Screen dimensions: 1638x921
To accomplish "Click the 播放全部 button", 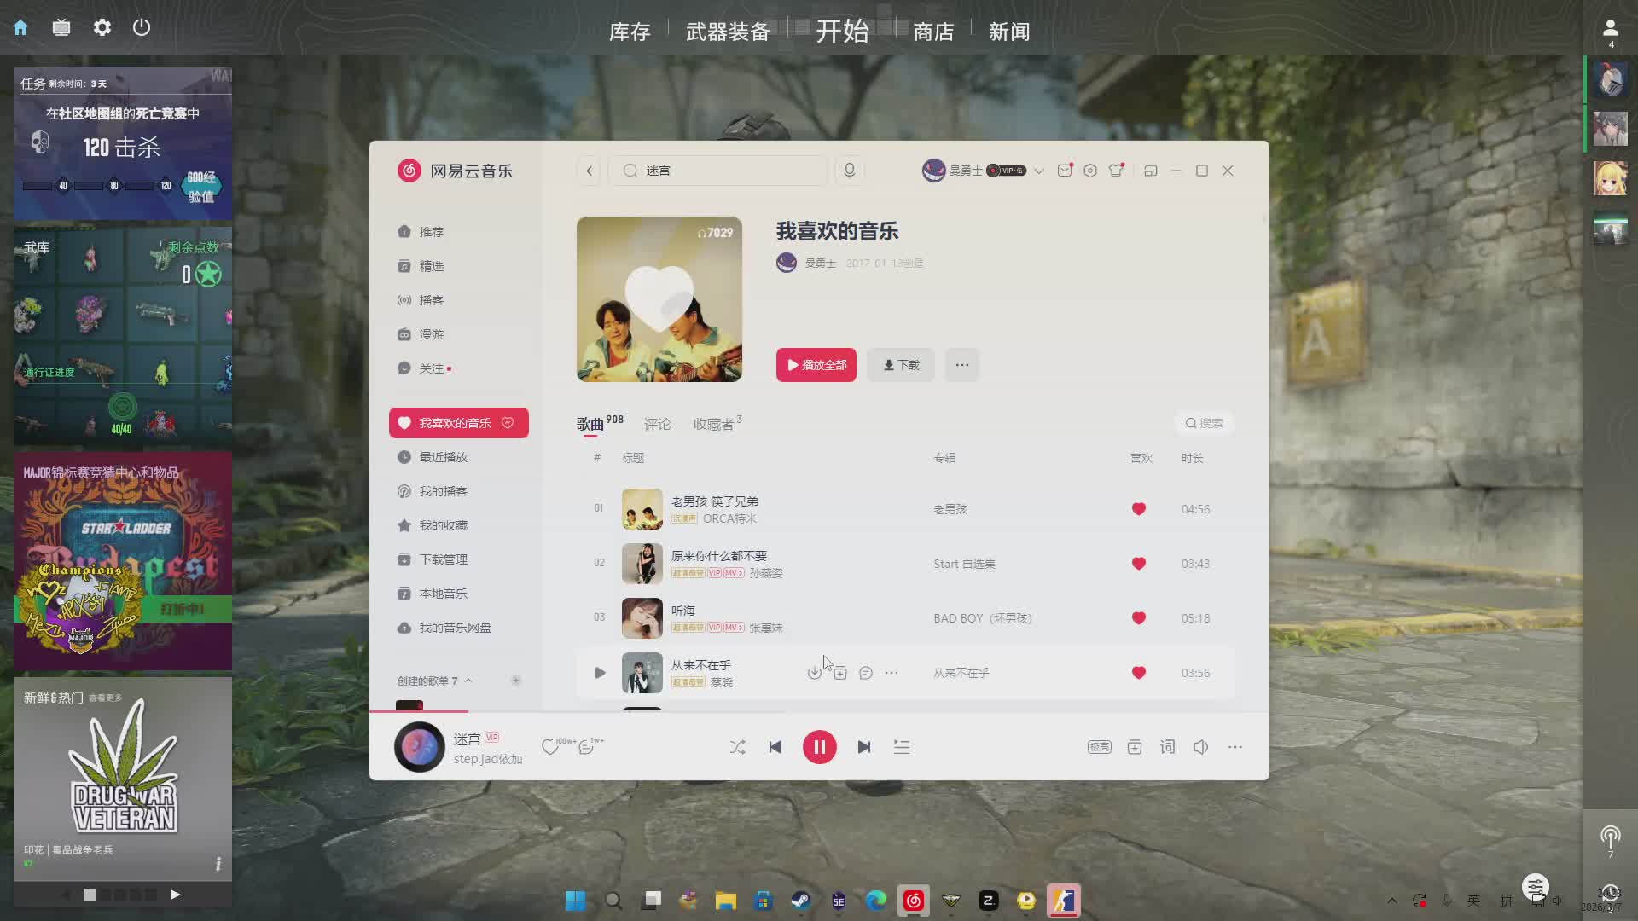I will pos(816,365).
